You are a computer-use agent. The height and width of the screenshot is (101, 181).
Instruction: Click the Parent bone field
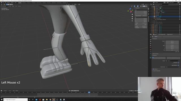click(172, 61)
